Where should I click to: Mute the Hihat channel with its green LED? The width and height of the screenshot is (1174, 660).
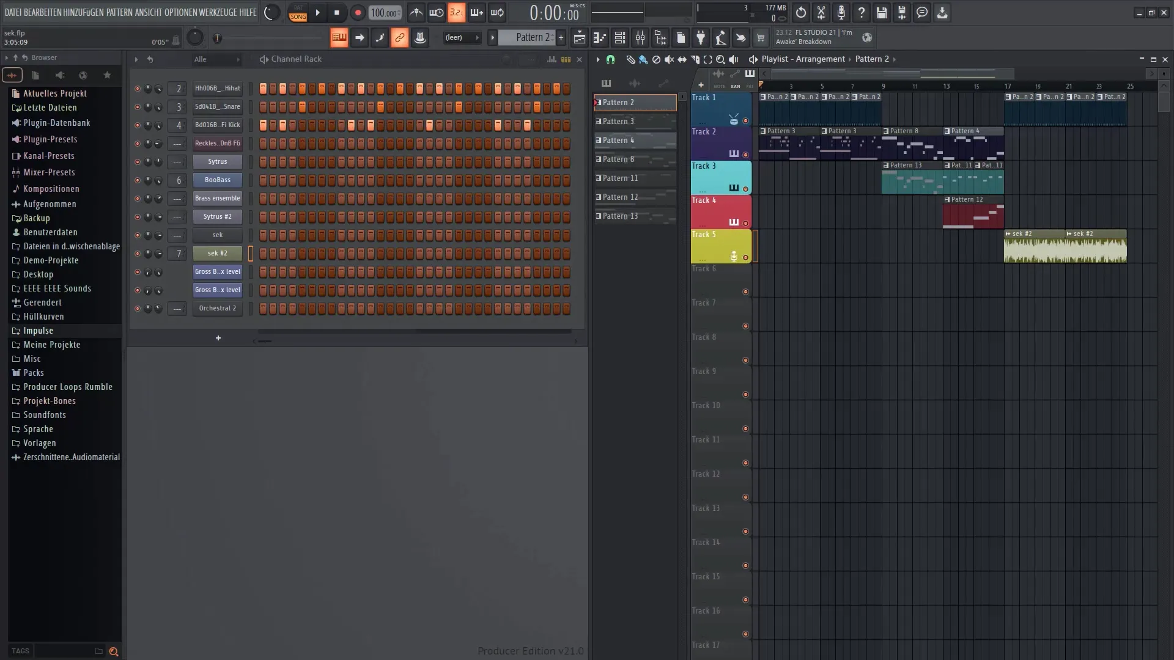point(137,89)
